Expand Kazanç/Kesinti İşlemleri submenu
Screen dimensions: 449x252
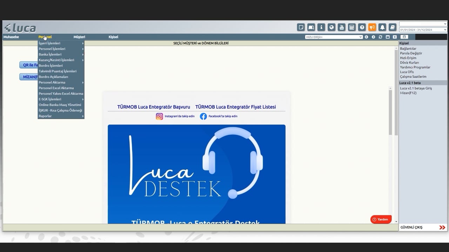(x=61, y=60)
